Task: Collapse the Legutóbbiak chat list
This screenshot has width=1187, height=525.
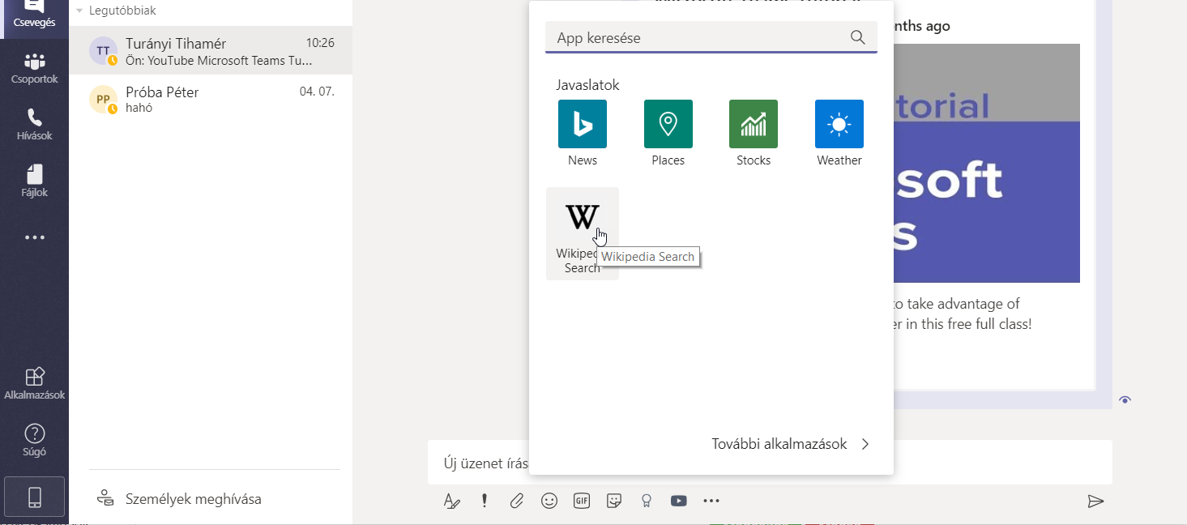Action: [x=79, y=11]
